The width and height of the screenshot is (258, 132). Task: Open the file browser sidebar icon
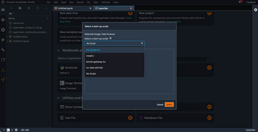tap(3, 10)
